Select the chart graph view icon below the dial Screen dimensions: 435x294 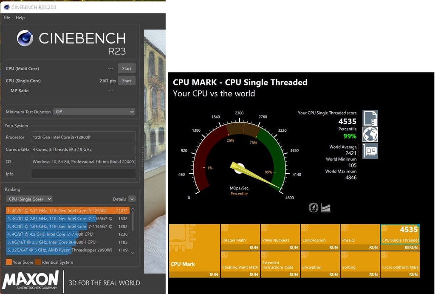[326, 208]
